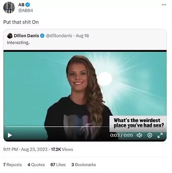Click Dillon Danis's verified checkmark badge
Screen dimensions: 172x173
42,36
